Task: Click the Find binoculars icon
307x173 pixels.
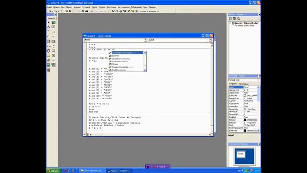Action: point(87,12)
